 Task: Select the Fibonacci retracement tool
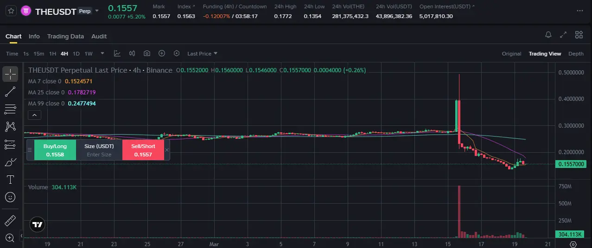10,109
